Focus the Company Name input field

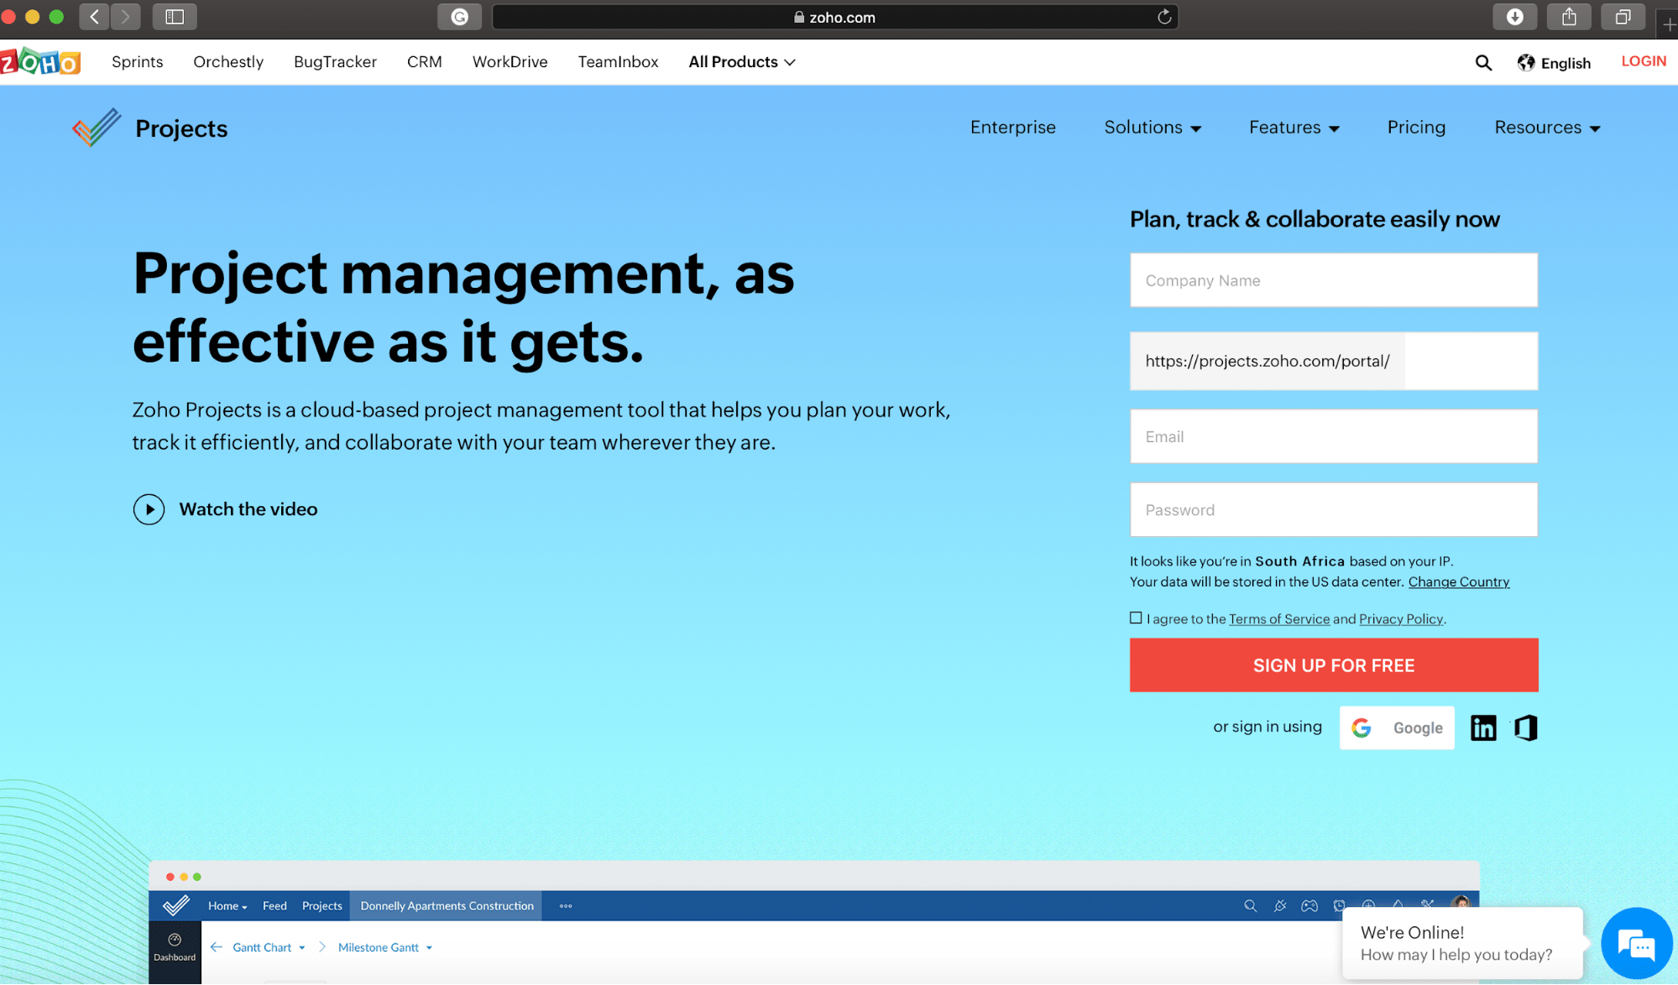(1333, 280)
